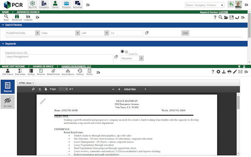The image size is (251, 157).
Task: Clear the top search box with x
Action: 222,5
